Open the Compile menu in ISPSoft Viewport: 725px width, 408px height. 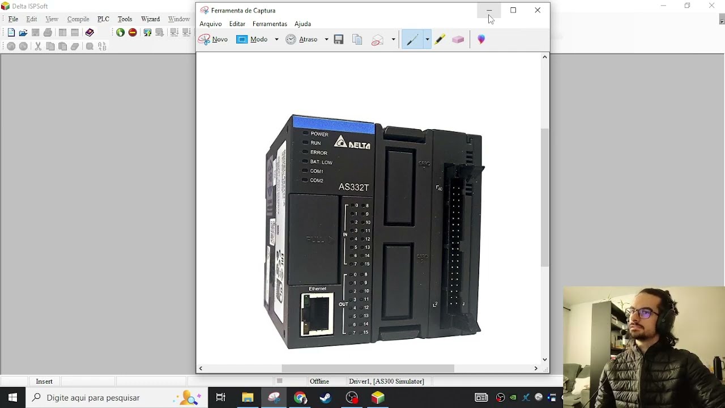tap(78, 19)
